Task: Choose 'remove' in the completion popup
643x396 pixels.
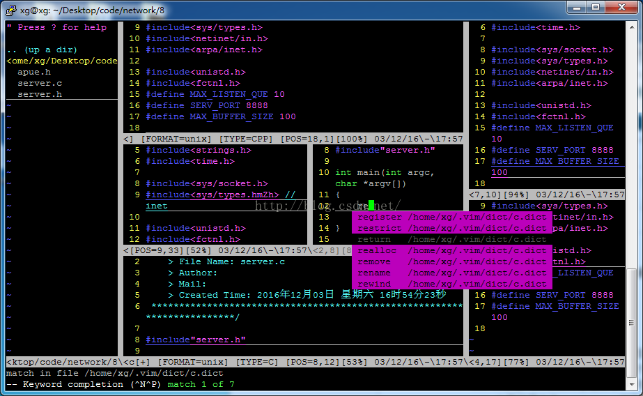Action: point(452,261)
